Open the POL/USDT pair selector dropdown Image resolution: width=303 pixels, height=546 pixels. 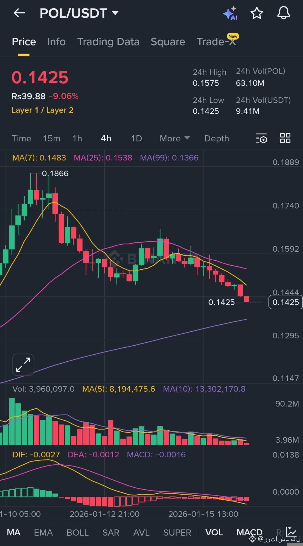[79, 13]
